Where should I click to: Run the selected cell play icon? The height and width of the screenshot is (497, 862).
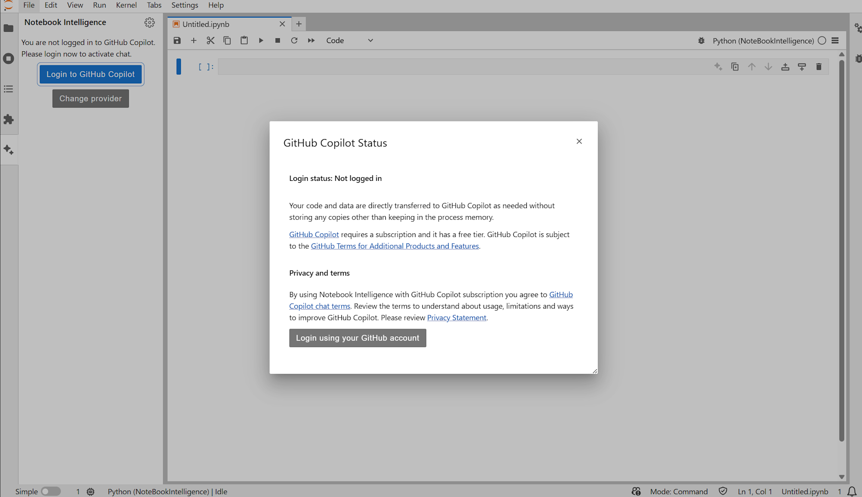(x=261, y=40)
